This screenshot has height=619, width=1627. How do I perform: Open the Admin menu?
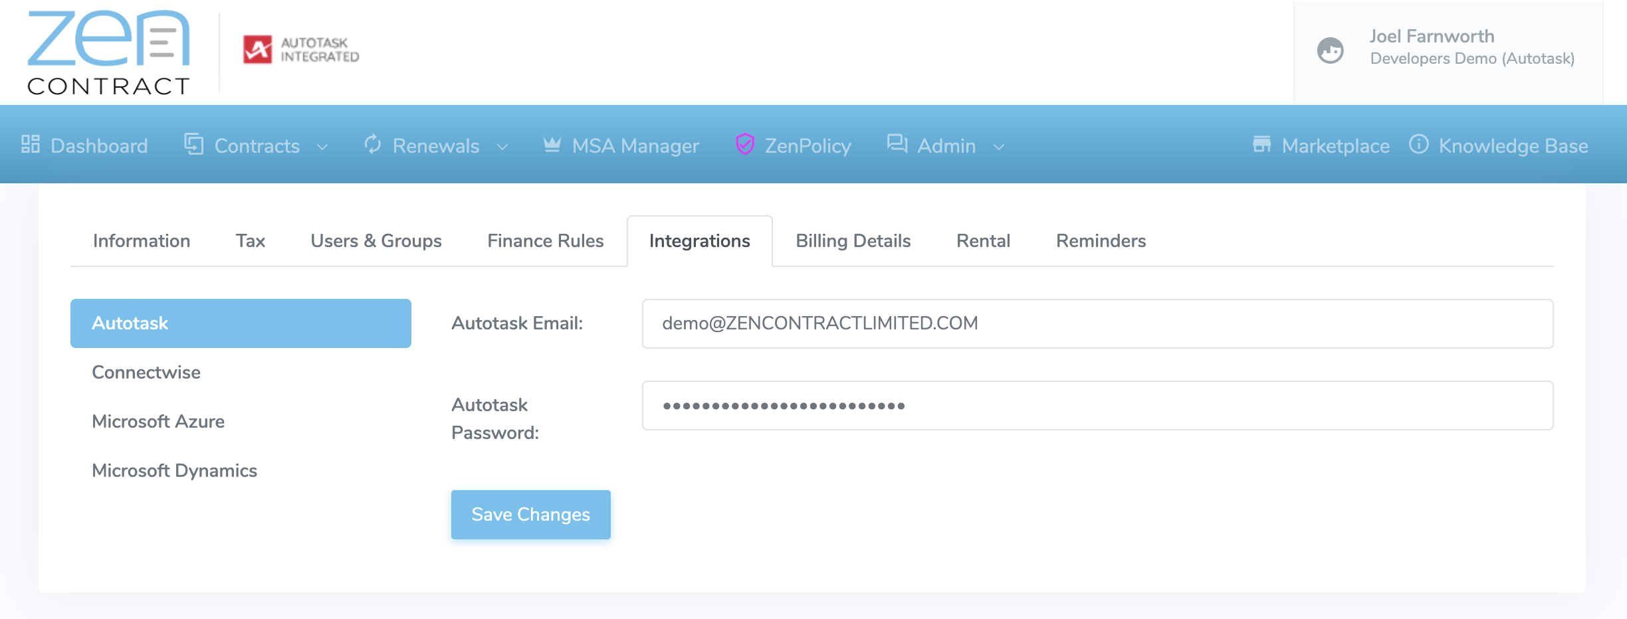click(x=946, y=145)
